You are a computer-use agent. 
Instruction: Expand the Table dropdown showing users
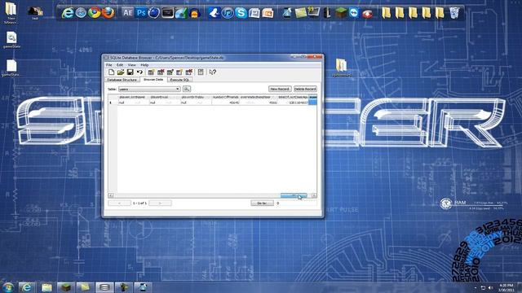coord(149,89)
